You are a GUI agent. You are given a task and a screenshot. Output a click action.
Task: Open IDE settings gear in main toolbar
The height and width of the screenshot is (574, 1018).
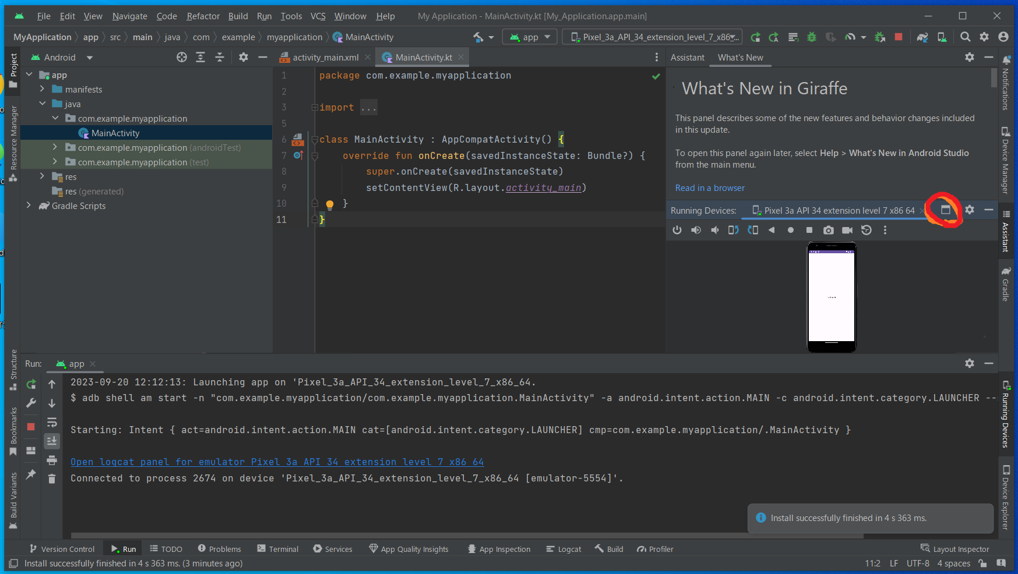[984, 37]
